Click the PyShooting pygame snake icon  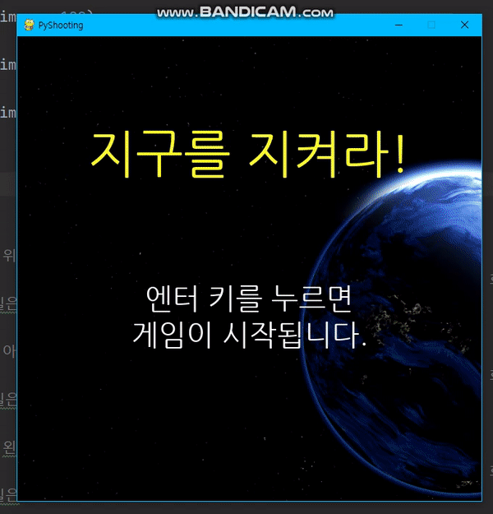click(29, 25)
